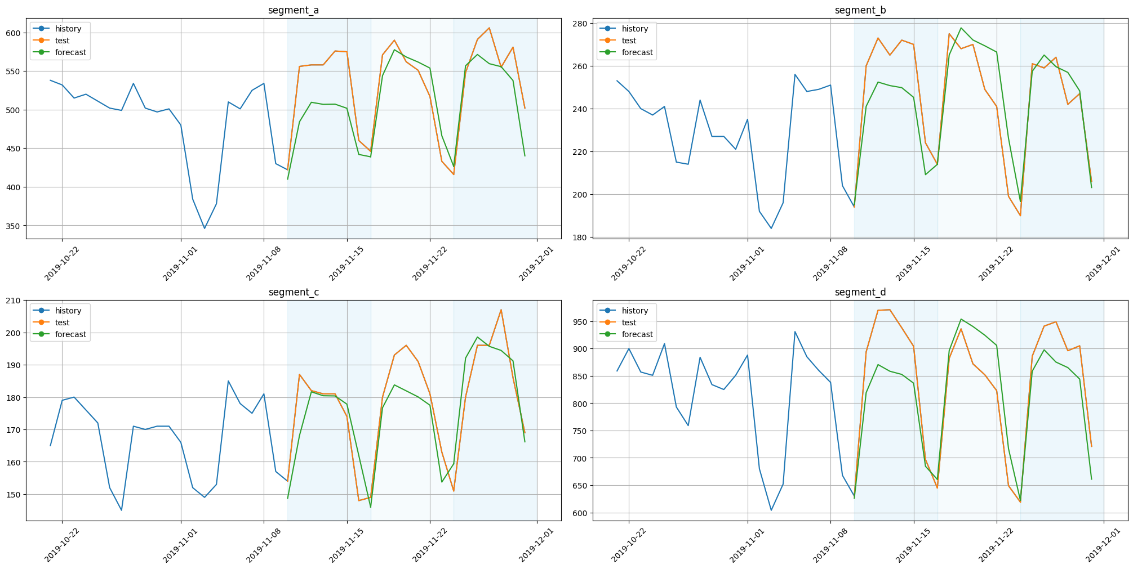
Task: Click y-axis label 600 in segment_a
Action: coord(14,33)
